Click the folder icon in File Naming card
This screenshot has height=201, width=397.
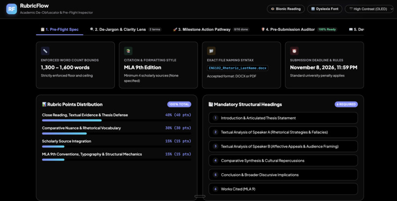coord(211,51)
